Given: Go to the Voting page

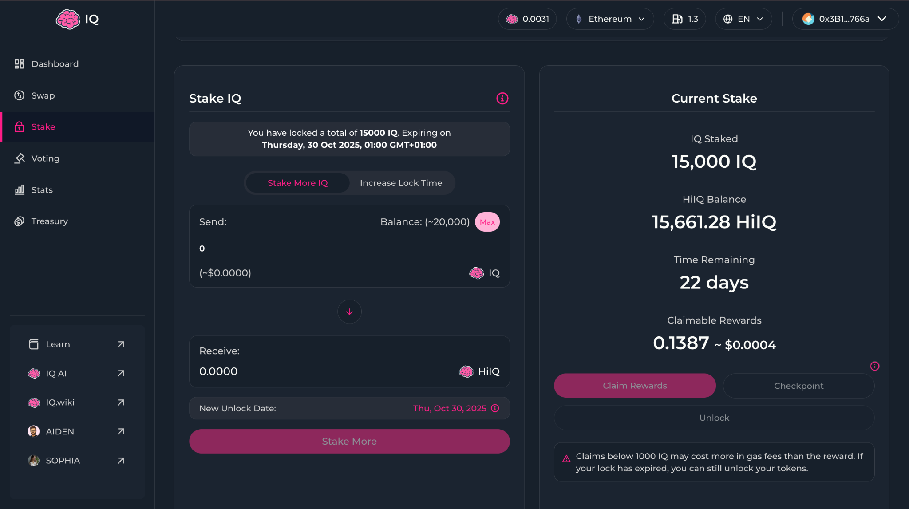Looking at the screenshot, I should (45, 158).
